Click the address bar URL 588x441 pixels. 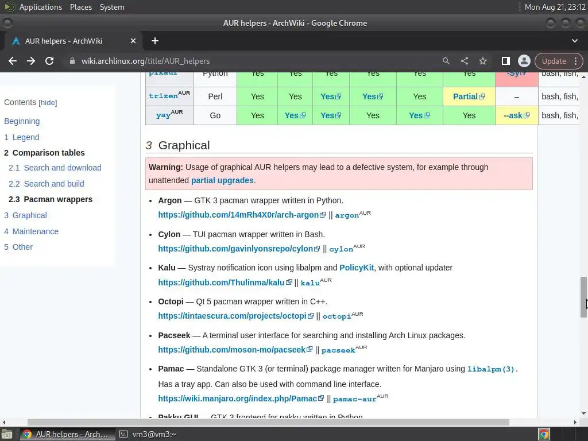145,61
